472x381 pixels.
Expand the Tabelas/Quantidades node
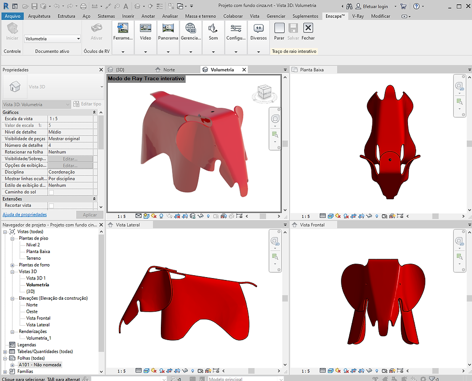point(5,352)
